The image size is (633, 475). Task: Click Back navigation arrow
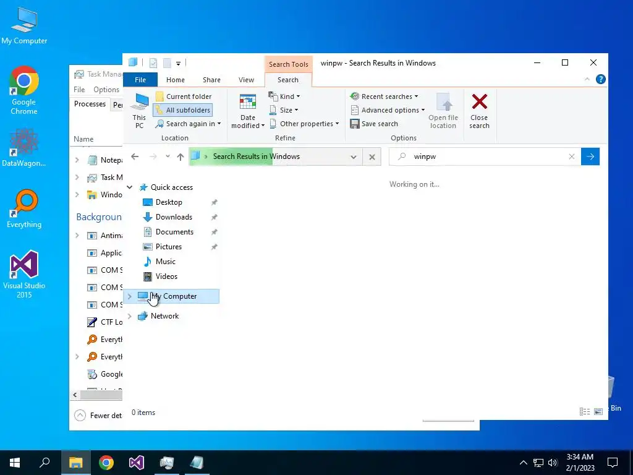click(135, 156)
